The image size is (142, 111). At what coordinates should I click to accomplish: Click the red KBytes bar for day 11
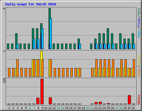pyautogui.click(x=50, y=101)
